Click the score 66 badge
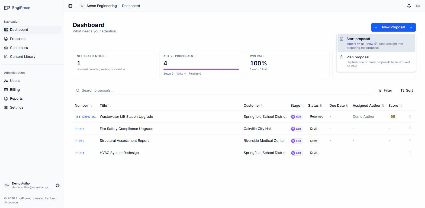The height and width of the screenshot is (208, 425). pos(393,117)
